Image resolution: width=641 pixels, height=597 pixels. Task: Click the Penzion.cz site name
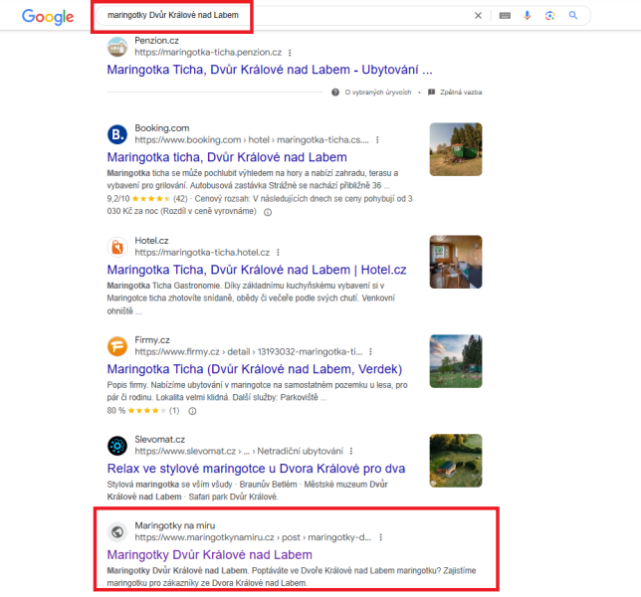[x=156, y=41]
